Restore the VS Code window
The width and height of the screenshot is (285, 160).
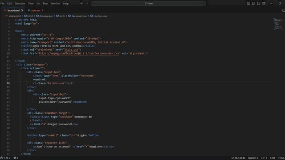280,3
